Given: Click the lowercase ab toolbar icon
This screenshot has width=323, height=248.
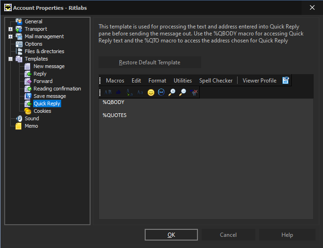Looking at the screenshot, I should click(x=118, y=92).
